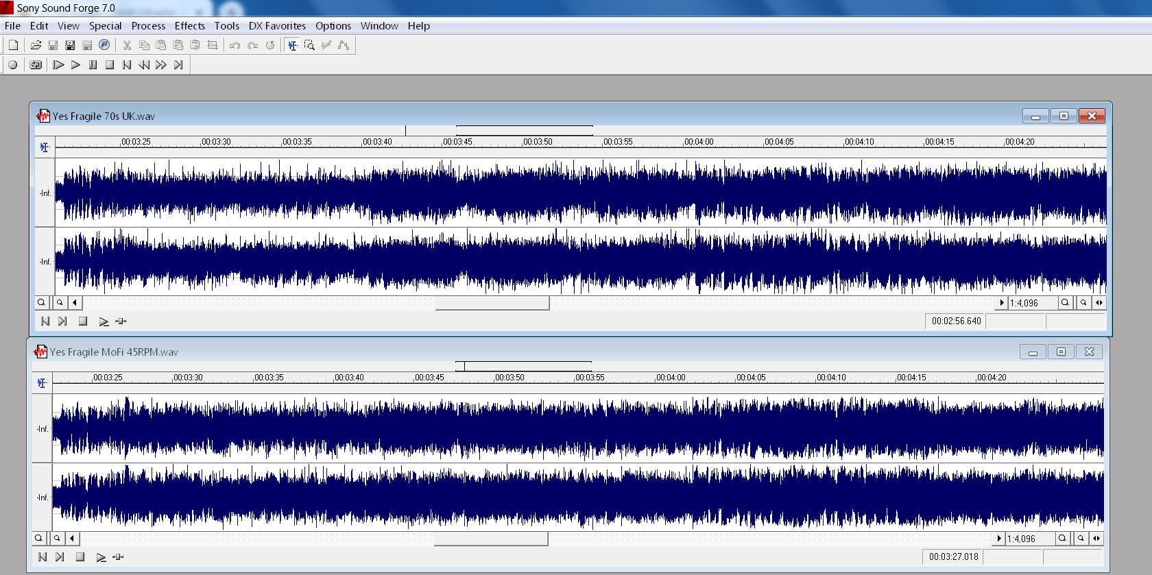
Task: Open the Process menu
Action: (148, 26)
